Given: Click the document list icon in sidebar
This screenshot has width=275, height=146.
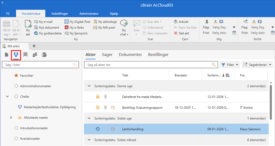Looking at the screenshot, I should (7, 55).
